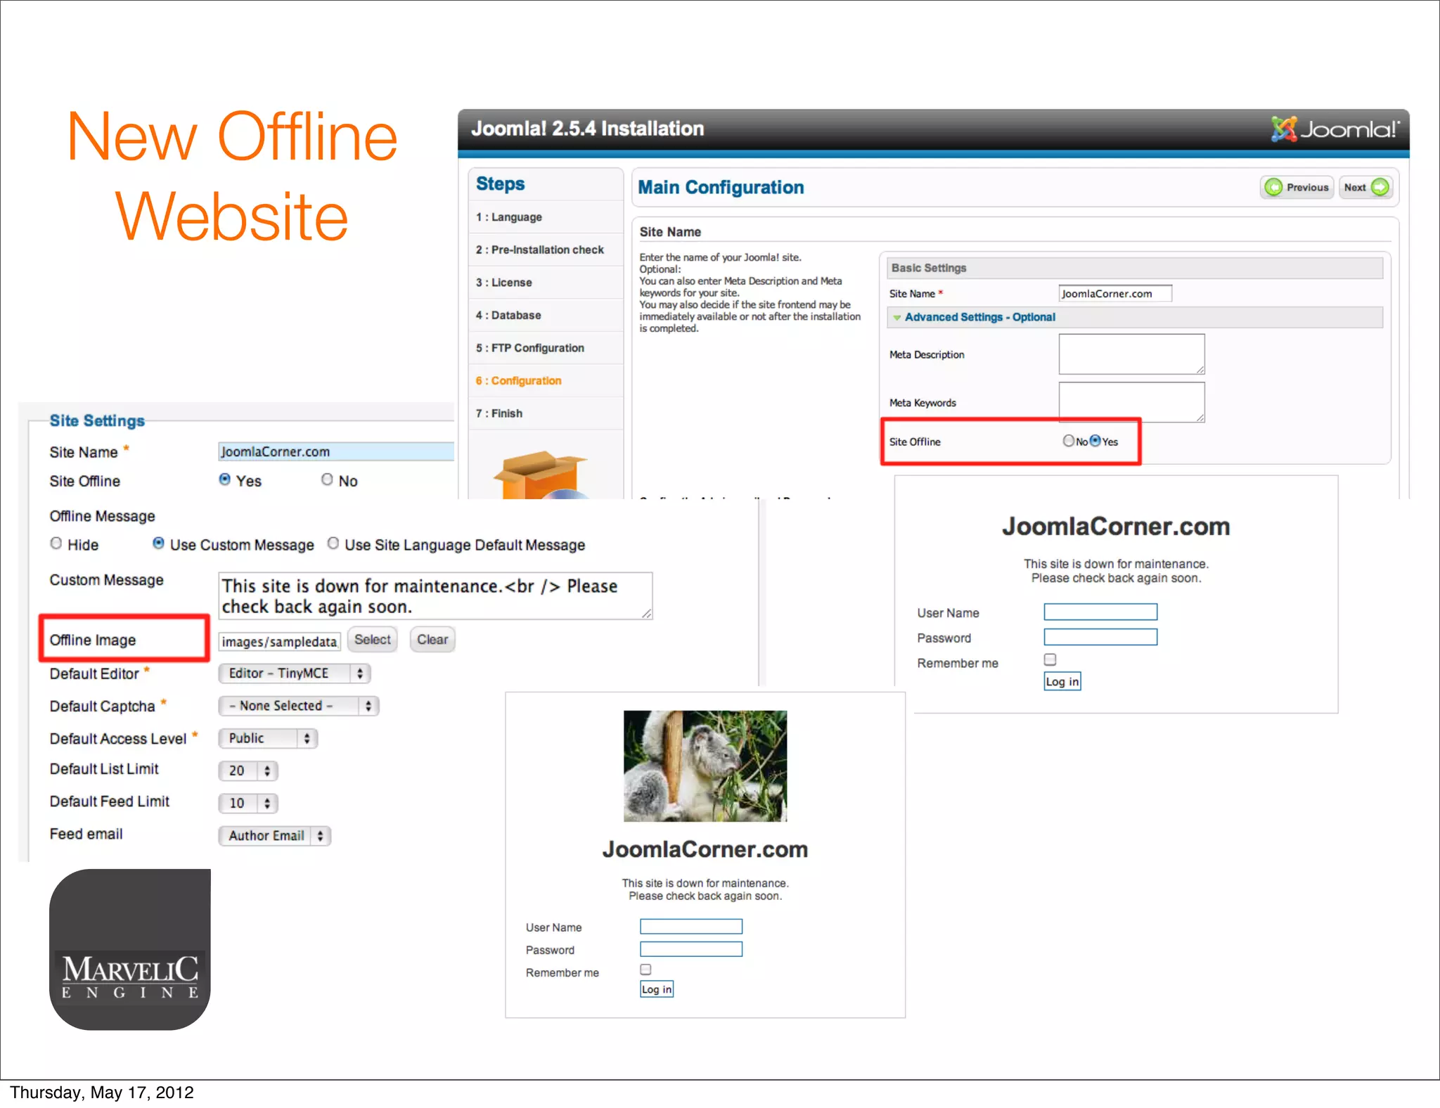Open the Default Access Level Public dropdown

pyautogui.click(x=268, y=738)
